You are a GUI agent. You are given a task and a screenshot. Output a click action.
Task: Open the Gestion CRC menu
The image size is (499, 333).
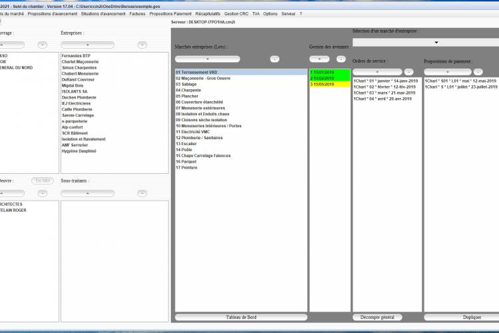(236, 14)
